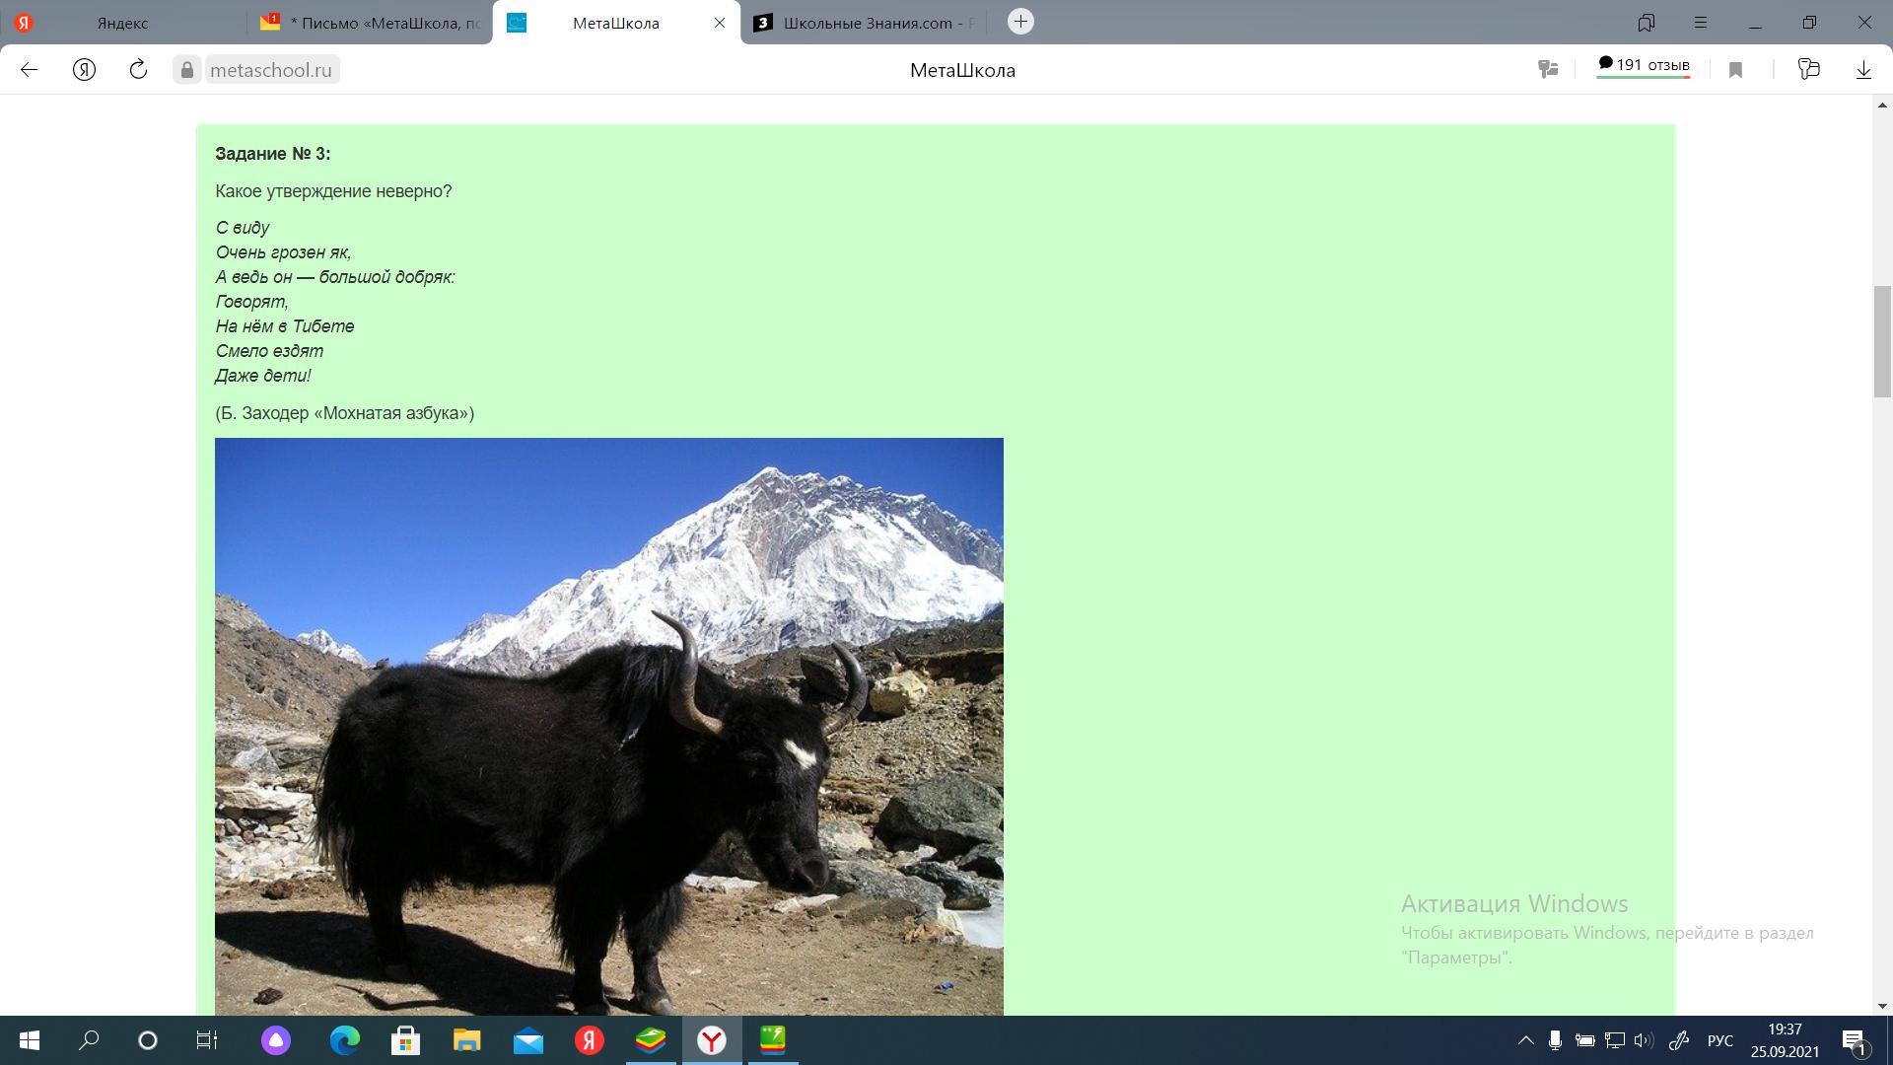The height and width of the screenshot is (1065, 1893).
Task: Click the yak photo image
Action: [609, 727]
